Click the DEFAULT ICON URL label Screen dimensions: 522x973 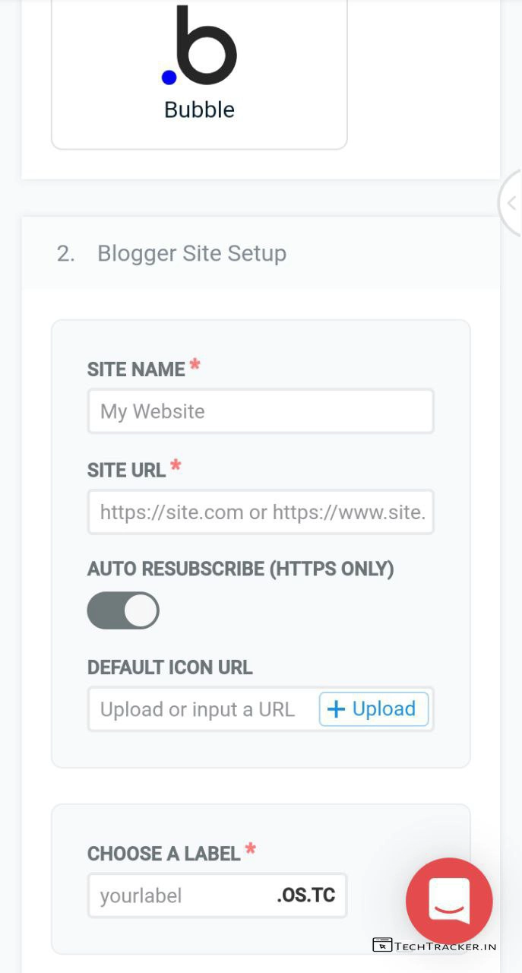coord(169,667)
